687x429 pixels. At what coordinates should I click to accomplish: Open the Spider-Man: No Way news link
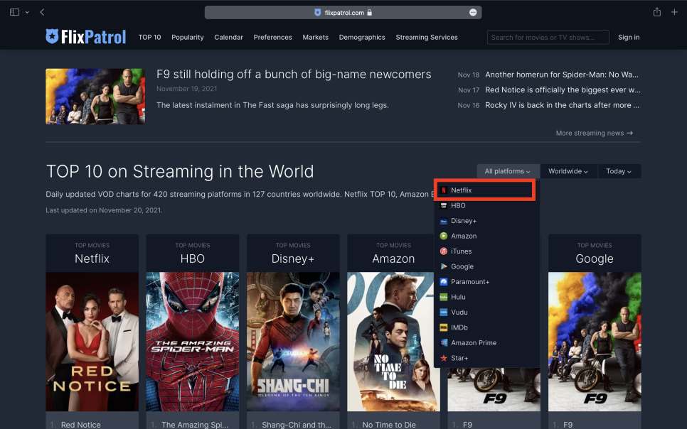click(561, 75)
